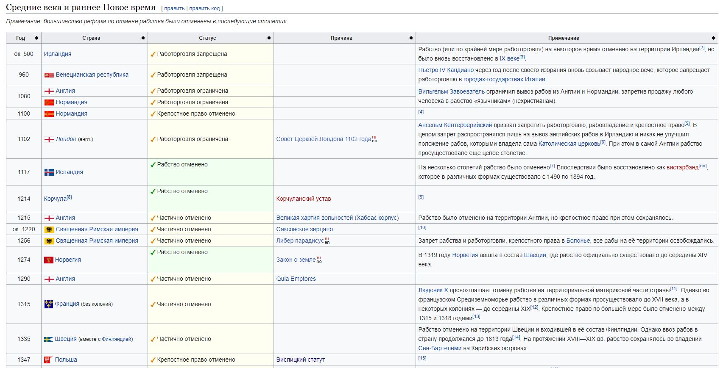Sort table by Примечание column arrows
Image resolution: width=723 pixels, height=368 pixels.
point(713,38)
